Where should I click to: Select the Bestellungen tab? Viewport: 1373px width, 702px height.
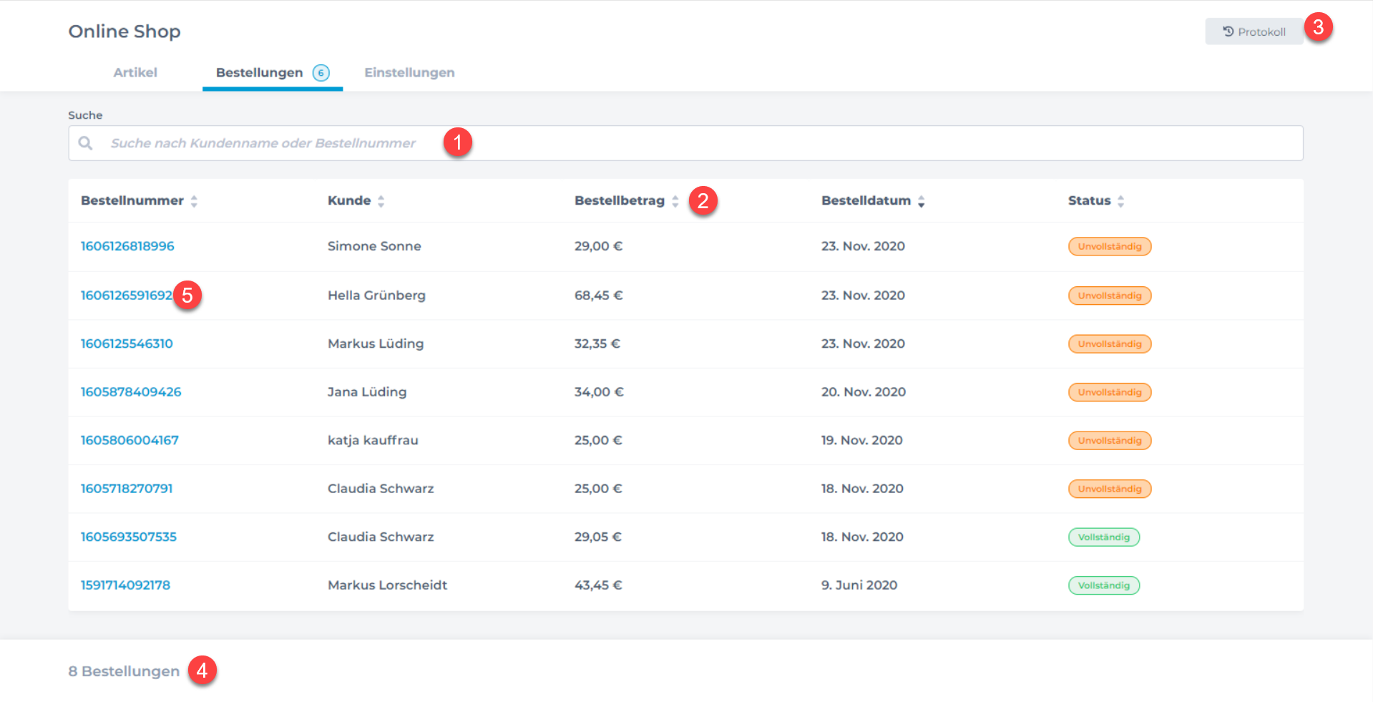[259, 73]
